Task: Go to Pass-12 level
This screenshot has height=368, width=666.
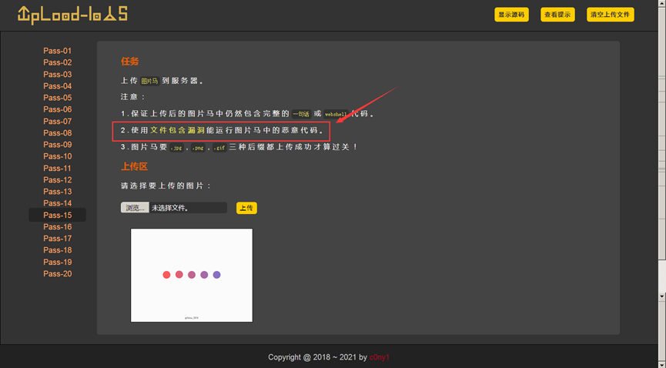Action: coord(57,179)
